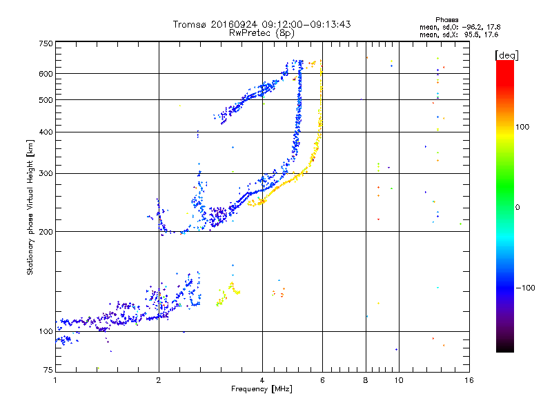Click the y-axis tick label '300'
Viewport: 552px width, 414px height.
(46, 173)
